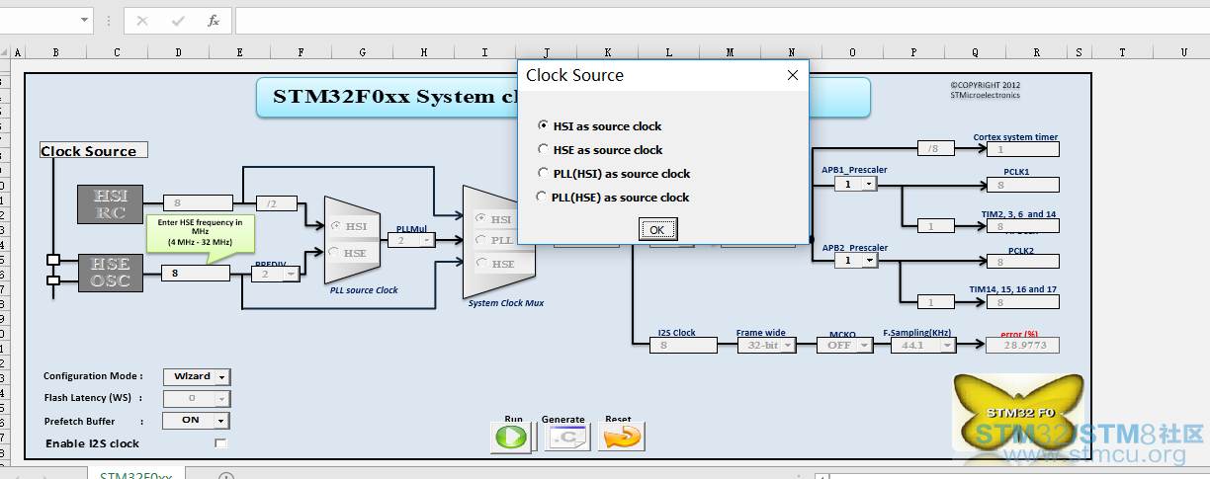Open the Prefetch Buffer ON dropdown
The width and height of the screenshot is (1210, 479).
(x=222, y=421)
